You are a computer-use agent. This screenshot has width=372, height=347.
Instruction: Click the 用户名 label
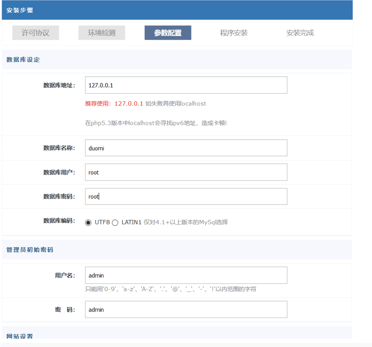(x=65, y=275)
